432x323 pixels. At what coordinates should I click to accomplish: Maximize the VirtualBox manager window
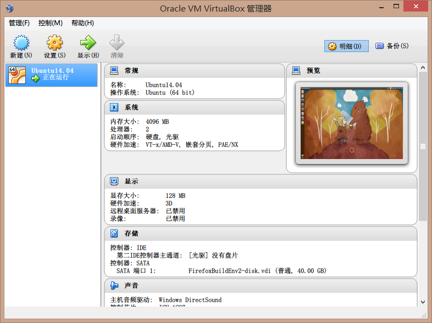click(396, 7)
